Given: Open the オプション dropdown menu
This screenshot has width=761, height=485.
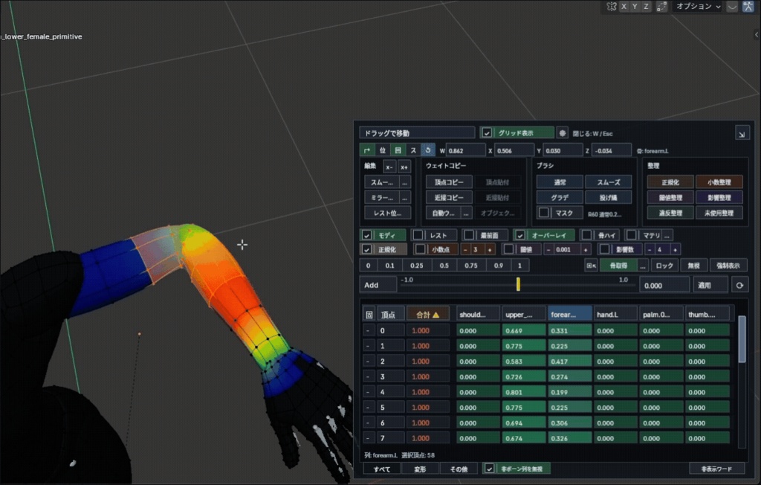Looking at the screenshot, I should 699,6.
